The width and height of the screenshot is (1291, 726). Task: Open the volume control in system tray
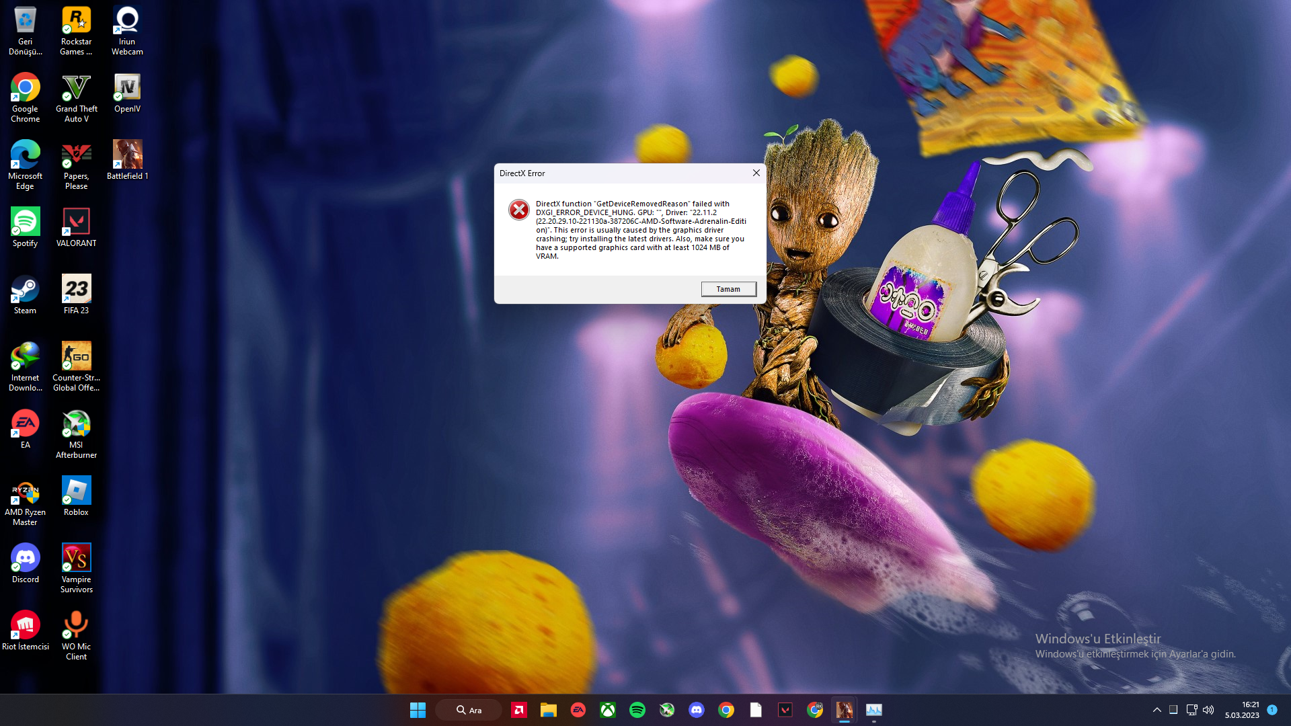[x=1208, y=710]
